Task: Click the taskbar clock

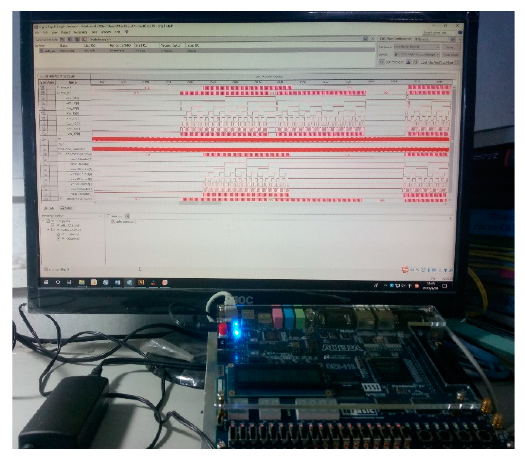Action: coord(430,286)
